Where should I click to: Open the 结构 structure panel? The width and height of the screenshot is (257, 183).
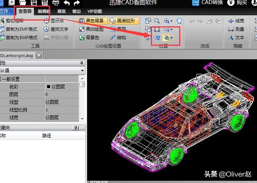(118, 38)
